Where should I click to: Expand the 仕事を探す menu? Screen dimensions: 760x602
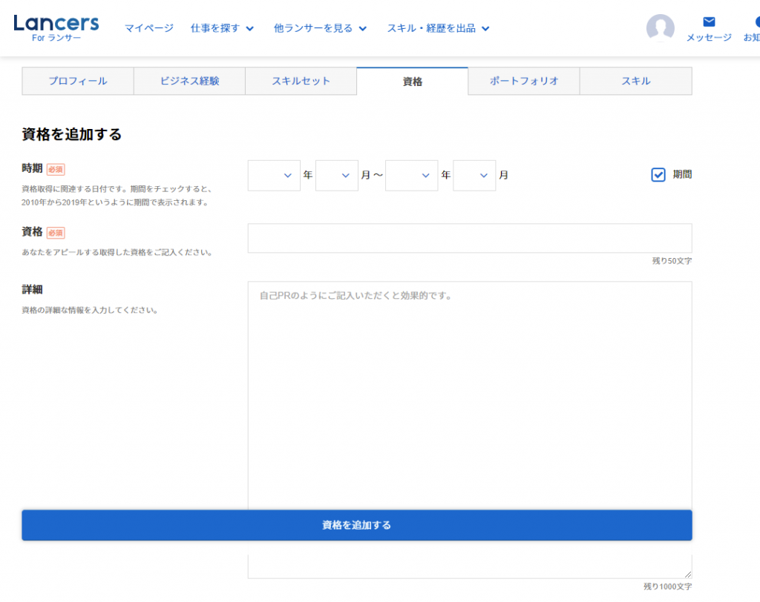click(x=222, y=28)
